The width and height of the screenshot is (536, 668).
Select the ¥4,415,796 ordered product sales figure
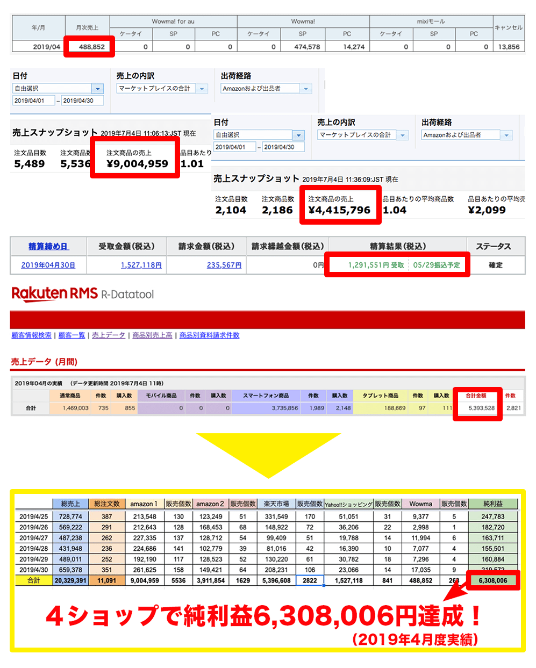point(339,210)
